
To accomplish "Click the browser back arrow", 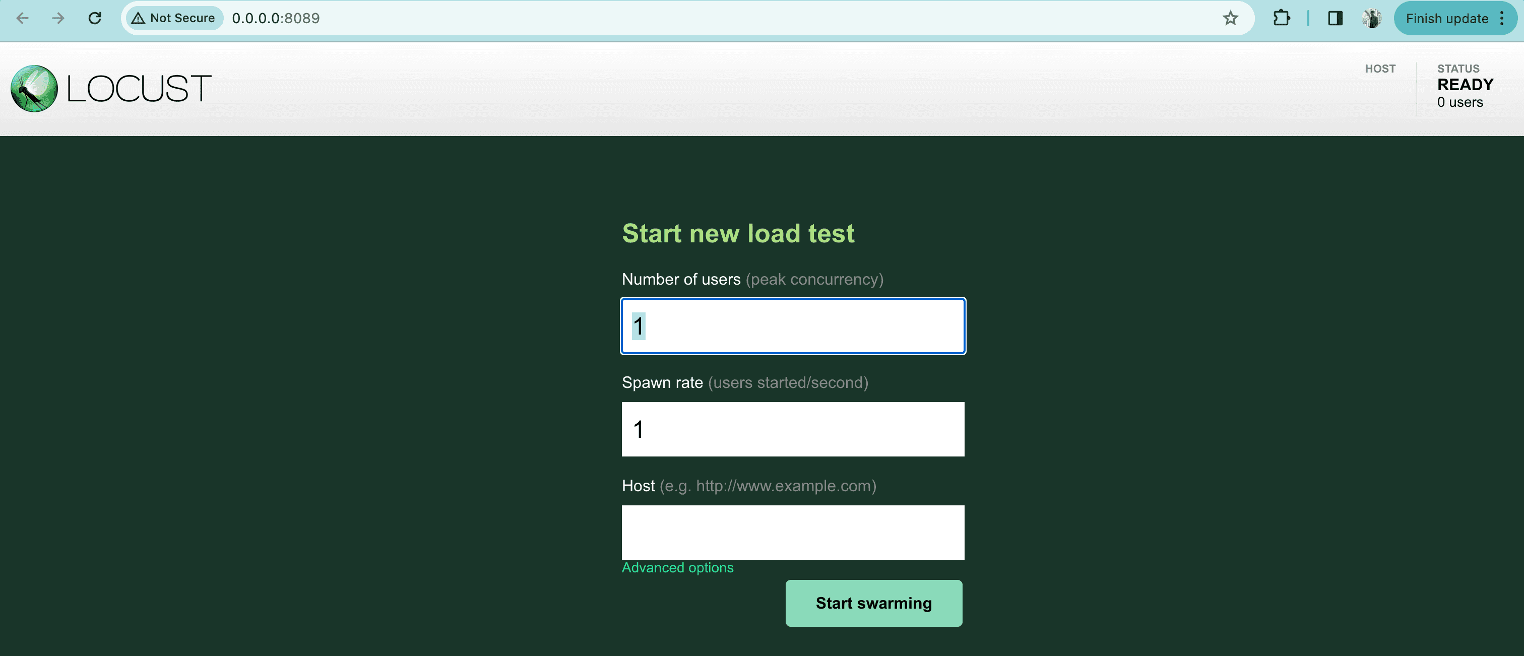I will 23,18.
